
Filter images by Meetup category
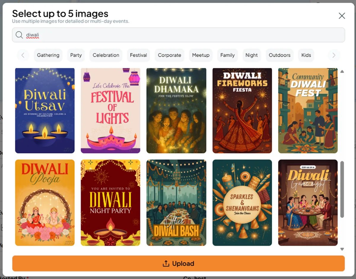click(201, 55)
